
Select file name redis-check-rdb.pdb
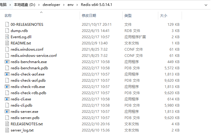click(x=28, y=93)
